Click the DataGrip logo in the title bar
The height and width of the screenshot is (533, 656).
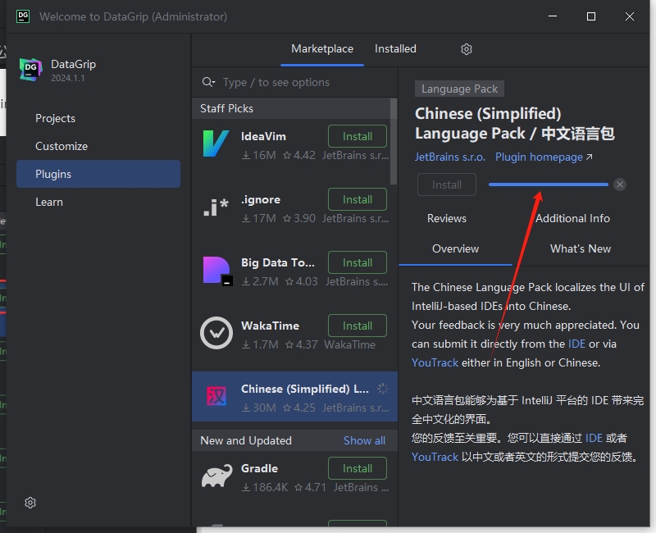pos(23,16)
